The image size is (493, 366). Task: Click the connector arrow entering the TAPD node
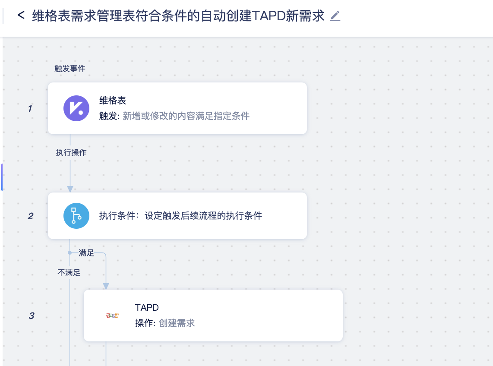click(105, 286)
